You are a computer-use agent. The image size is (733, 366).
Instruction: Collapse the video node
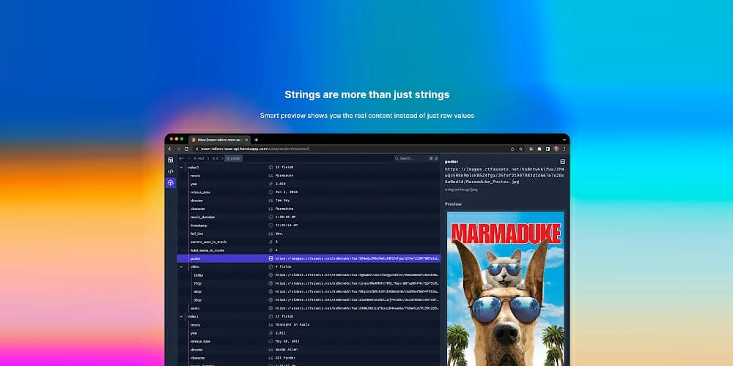(x=181, y=266)
